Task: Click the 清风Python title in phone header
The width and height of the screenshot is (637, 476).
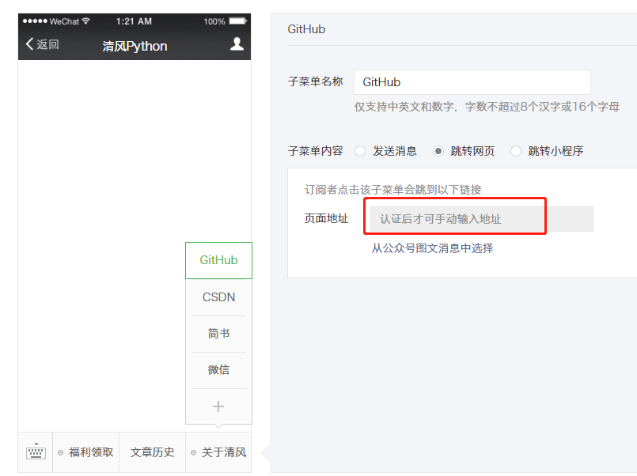Action: (x=135, y=47)
